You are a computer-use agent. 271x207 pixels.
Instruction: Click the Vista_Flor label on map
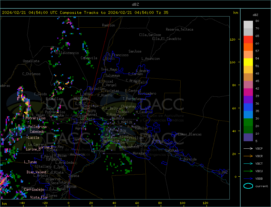39,197
